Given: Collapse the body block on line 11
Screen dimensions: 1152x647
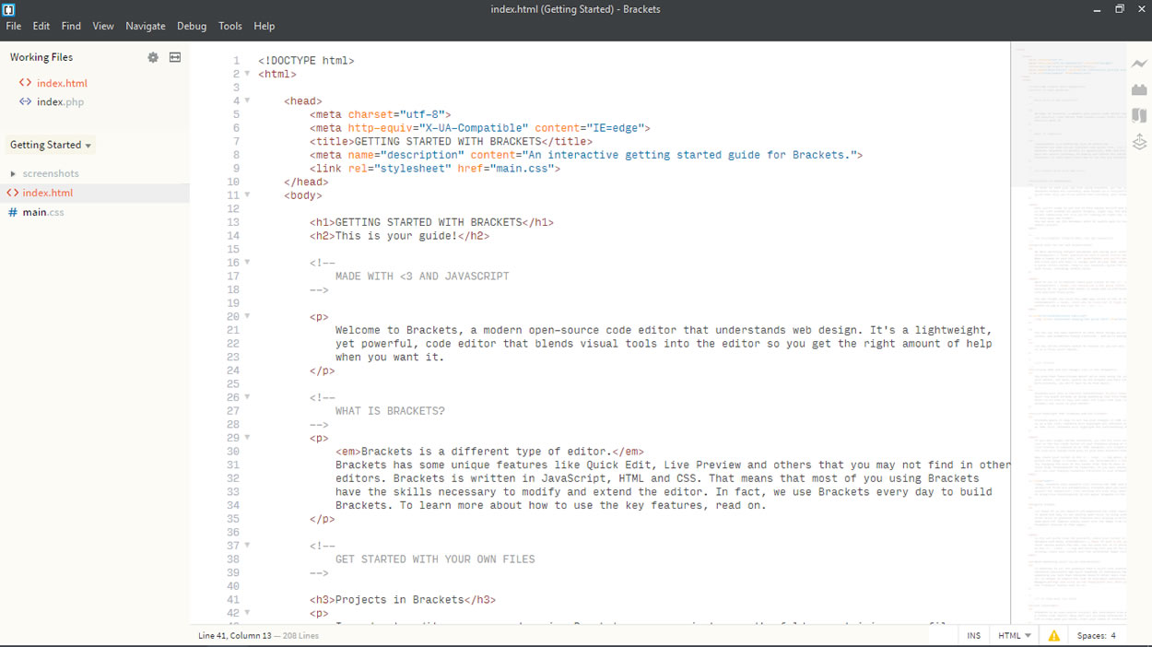Looking at the screenshot, I should coord(247,194).
